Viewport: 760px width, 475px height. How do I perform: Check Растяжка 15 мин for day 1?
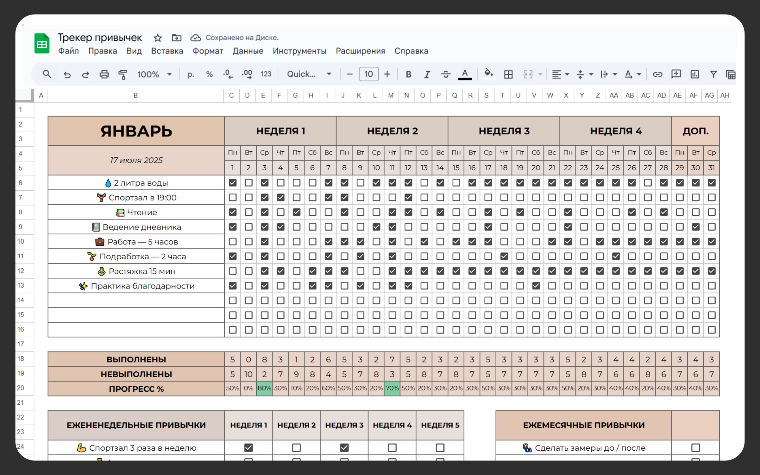click(x=233, y=271)
